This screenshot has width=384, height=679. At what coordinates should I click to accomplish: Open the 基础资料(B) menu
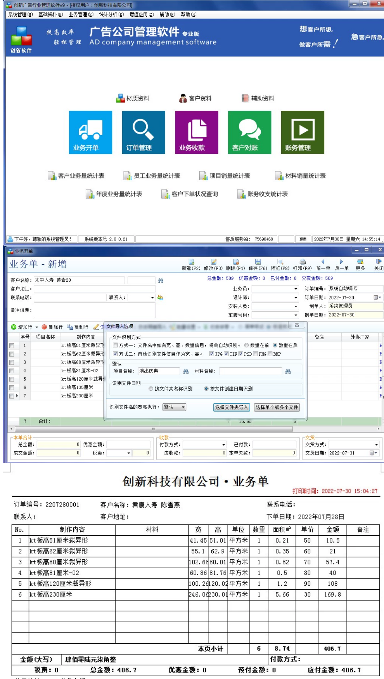51,14
